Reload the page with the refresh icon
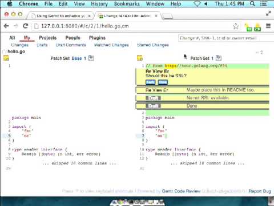This screenshot has width=274, height=206. point(26,26)
